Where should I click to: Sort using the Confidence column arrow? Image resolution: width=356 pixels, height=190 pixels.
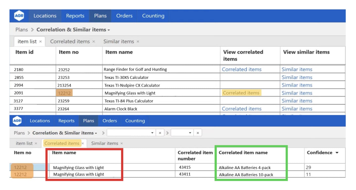point(337,153)
